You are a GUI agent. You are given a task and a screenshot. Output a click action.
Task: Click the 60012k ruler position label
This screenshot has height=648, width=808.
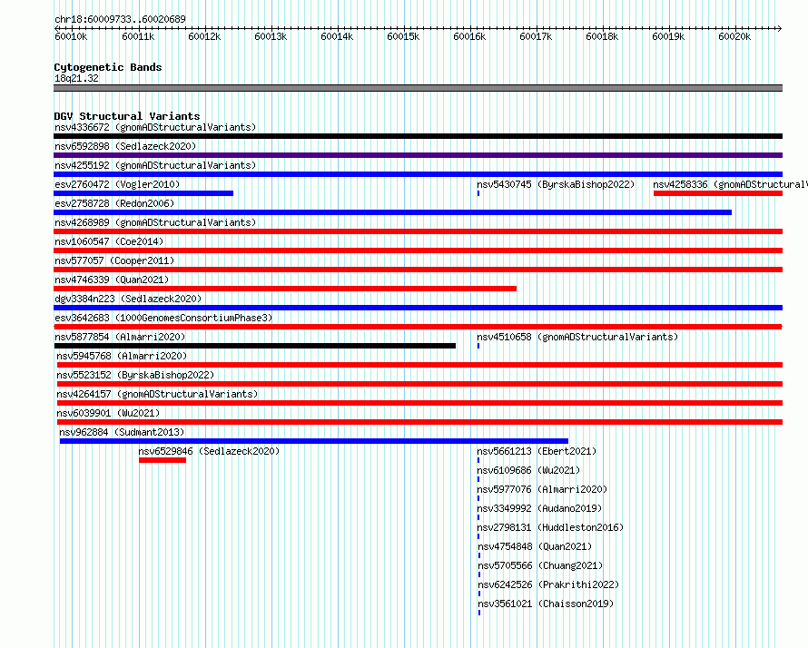[x=204, y=36]
